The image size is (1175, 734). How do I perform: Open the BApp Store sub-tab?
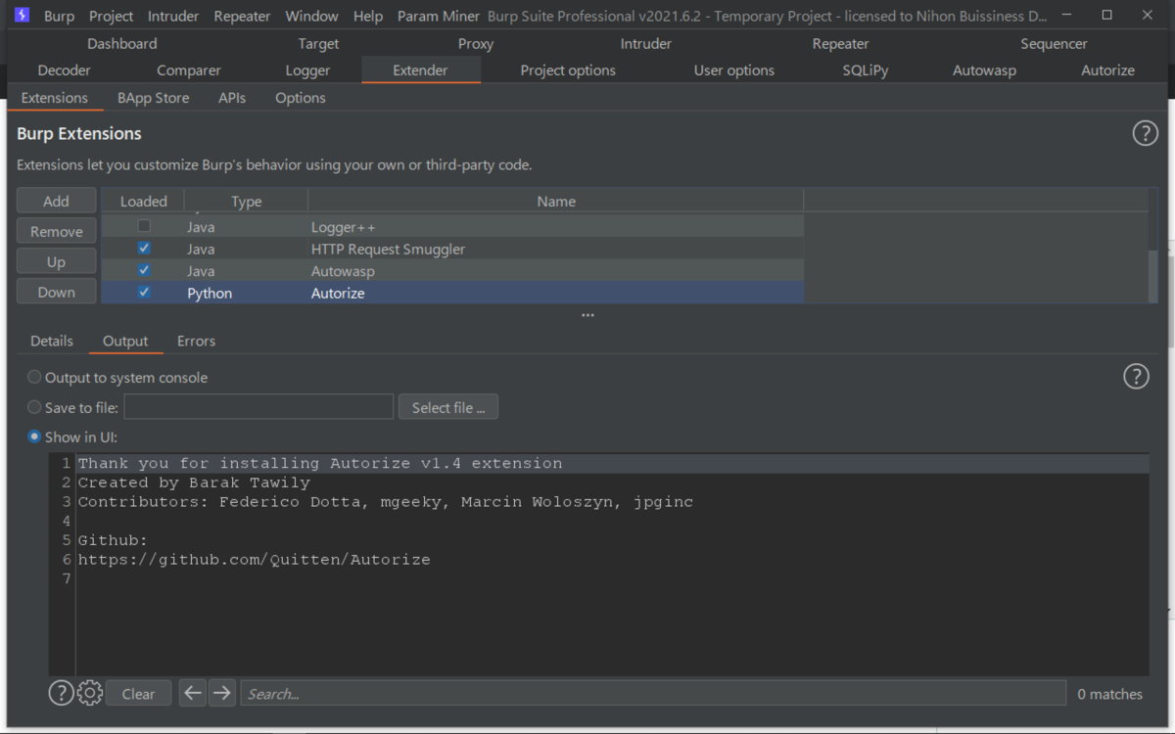[x=154, y=98]
